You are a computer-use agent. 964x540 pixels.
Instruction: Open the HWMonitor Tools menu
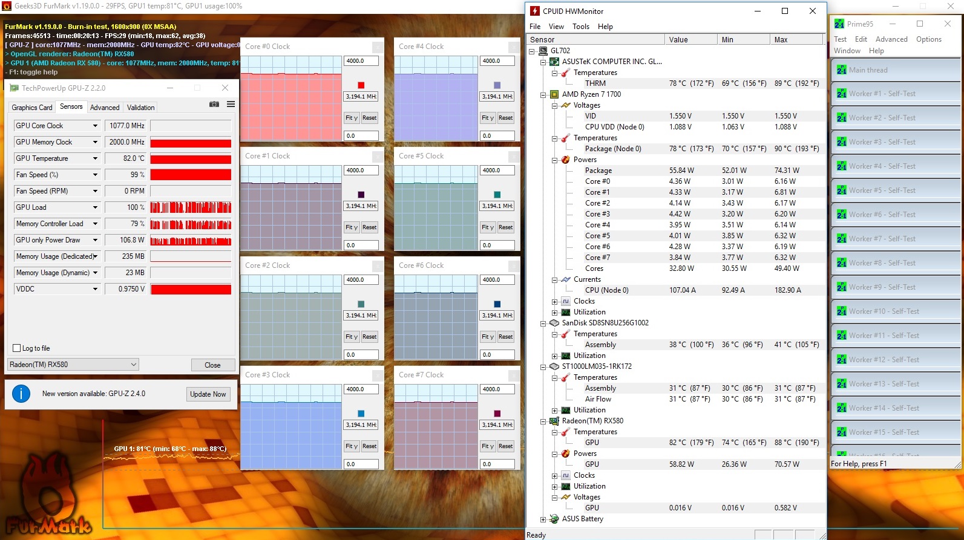[581, 27]
